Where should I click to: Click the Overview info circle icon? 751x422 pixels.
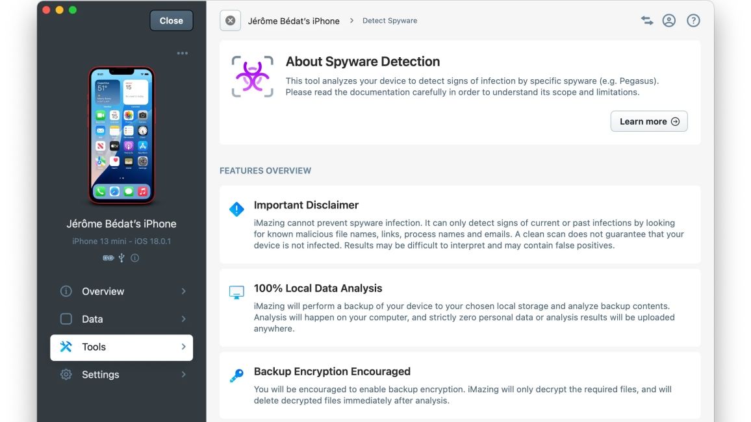(x=66, y=292)
